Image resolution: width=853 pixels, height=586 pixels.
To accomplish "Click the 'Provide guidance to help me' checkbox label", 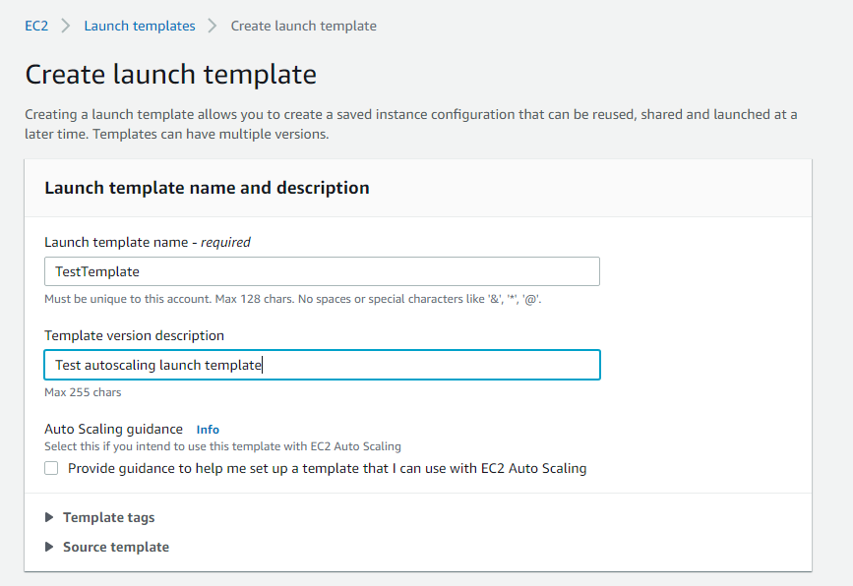I will click(327, 469).
